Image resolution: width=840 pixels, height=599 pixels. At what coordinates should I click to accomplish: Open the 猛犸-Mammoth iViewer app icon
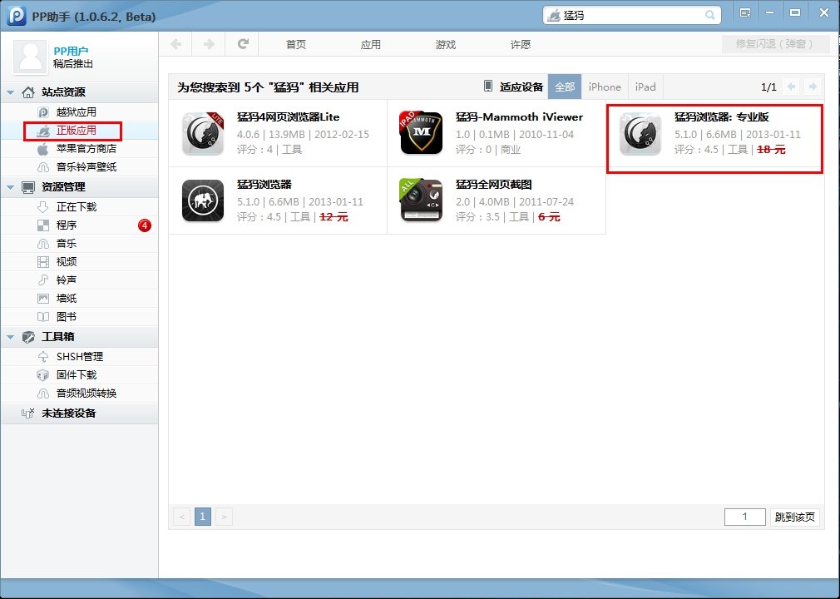(421, 133)
